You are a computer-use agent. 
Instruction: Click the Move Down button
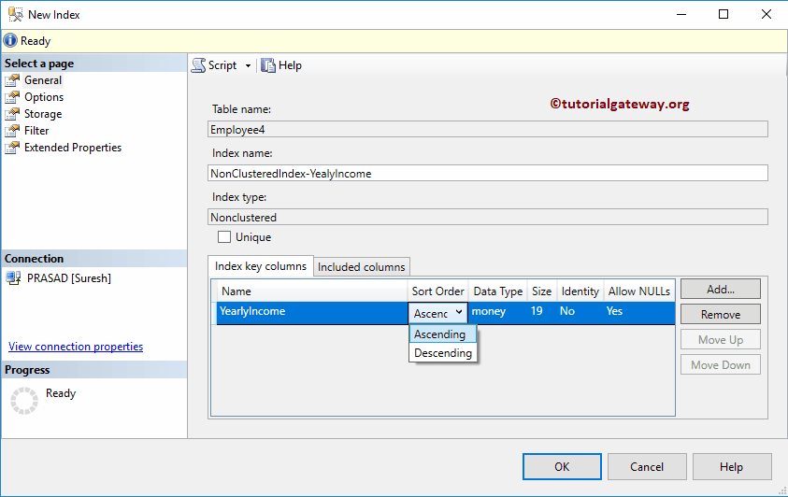click(x=721, y=365)
